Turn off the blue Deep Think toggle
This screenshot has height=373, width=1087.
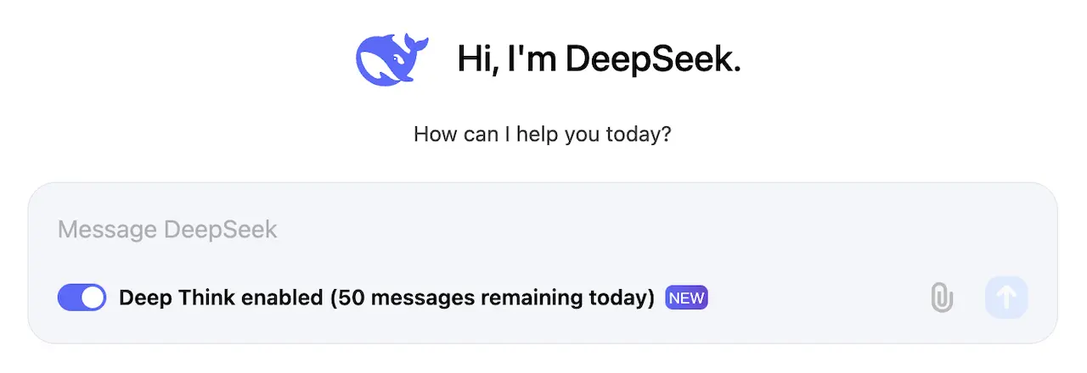point(82,298)
